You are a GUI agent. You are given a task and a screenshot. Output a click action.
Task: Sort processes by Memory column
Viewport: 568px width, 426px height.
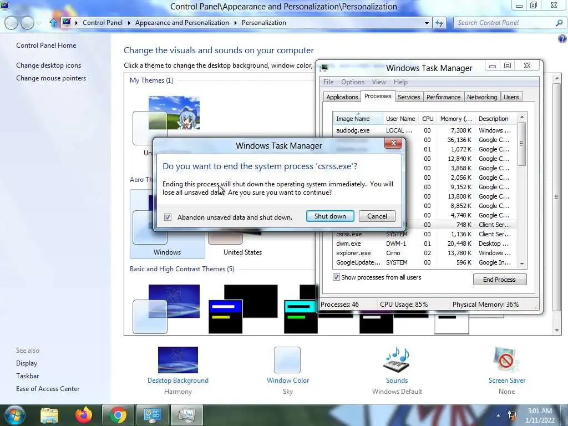pyautogui.click(x=456, y=119)
